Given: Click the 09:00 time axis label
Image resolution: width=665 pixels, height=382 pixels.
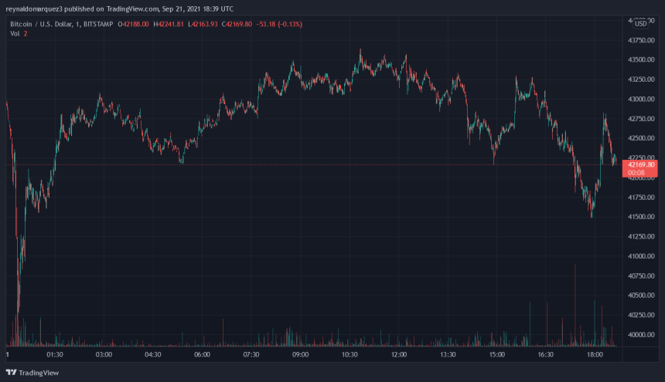Looking at the screenshot, I should point(300,354).
